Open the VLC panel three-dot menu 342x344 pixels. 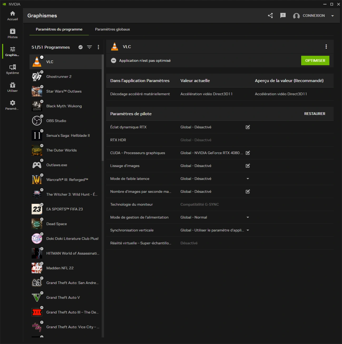pyautogui.click(x=326, y=47)
